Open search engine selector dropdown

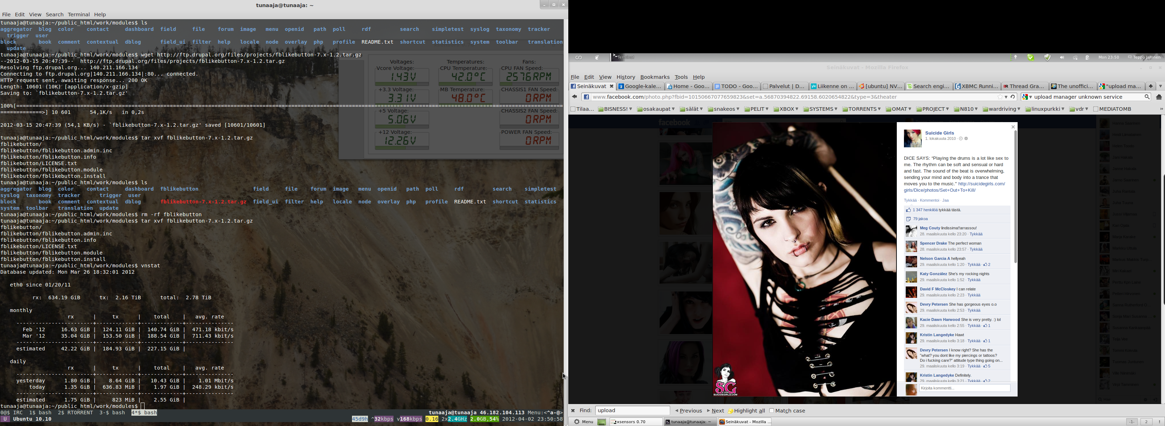[1028, 97]
